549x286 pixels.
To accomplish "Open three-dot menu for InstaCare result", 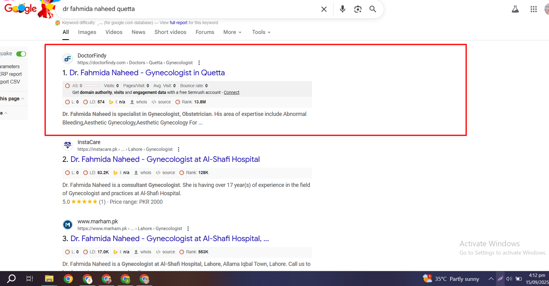I will [178, 150].
